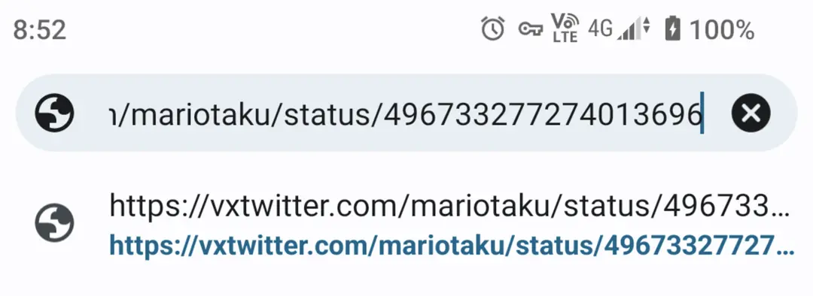
Task: Click the text cursor at end of URL
Action: (702, 113)
